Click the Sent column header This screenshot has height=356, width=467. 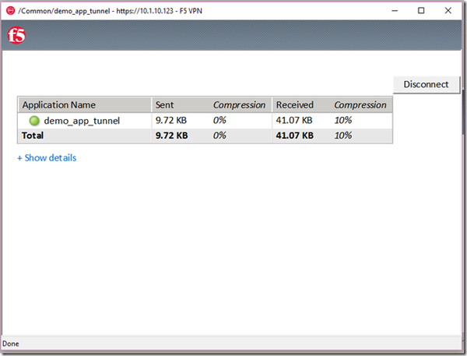click(164, 105)
